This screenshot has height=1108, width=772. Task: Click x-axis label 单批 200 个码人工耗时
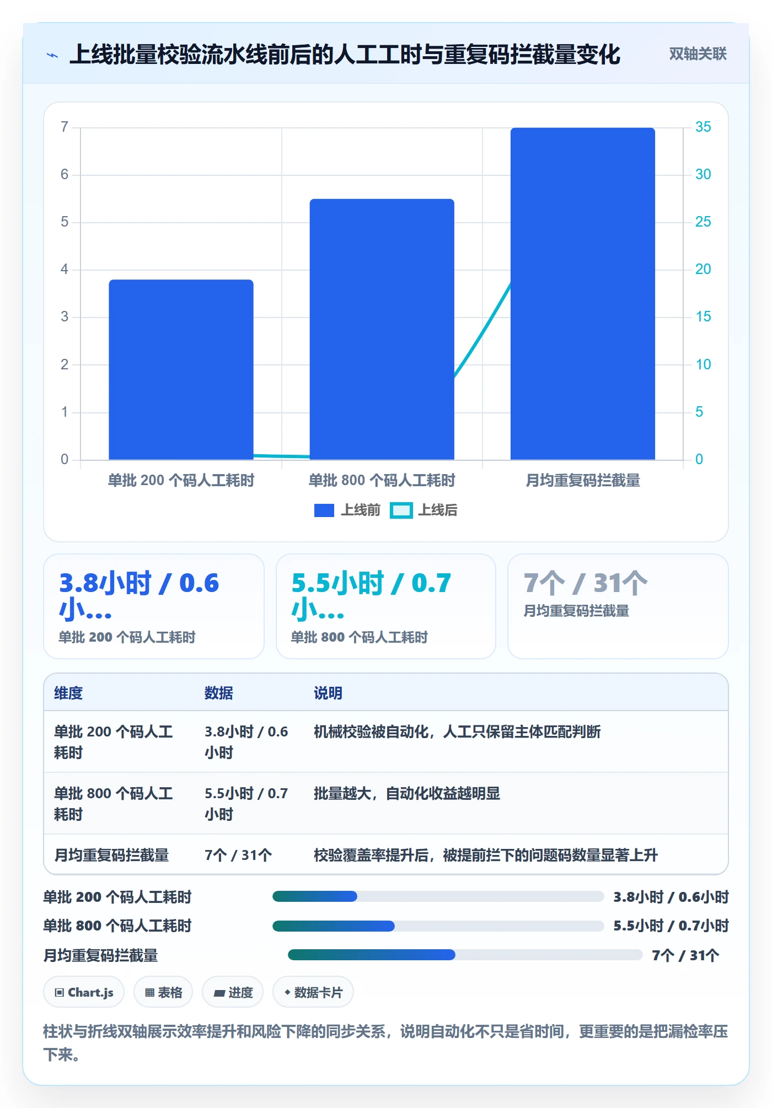181,481
